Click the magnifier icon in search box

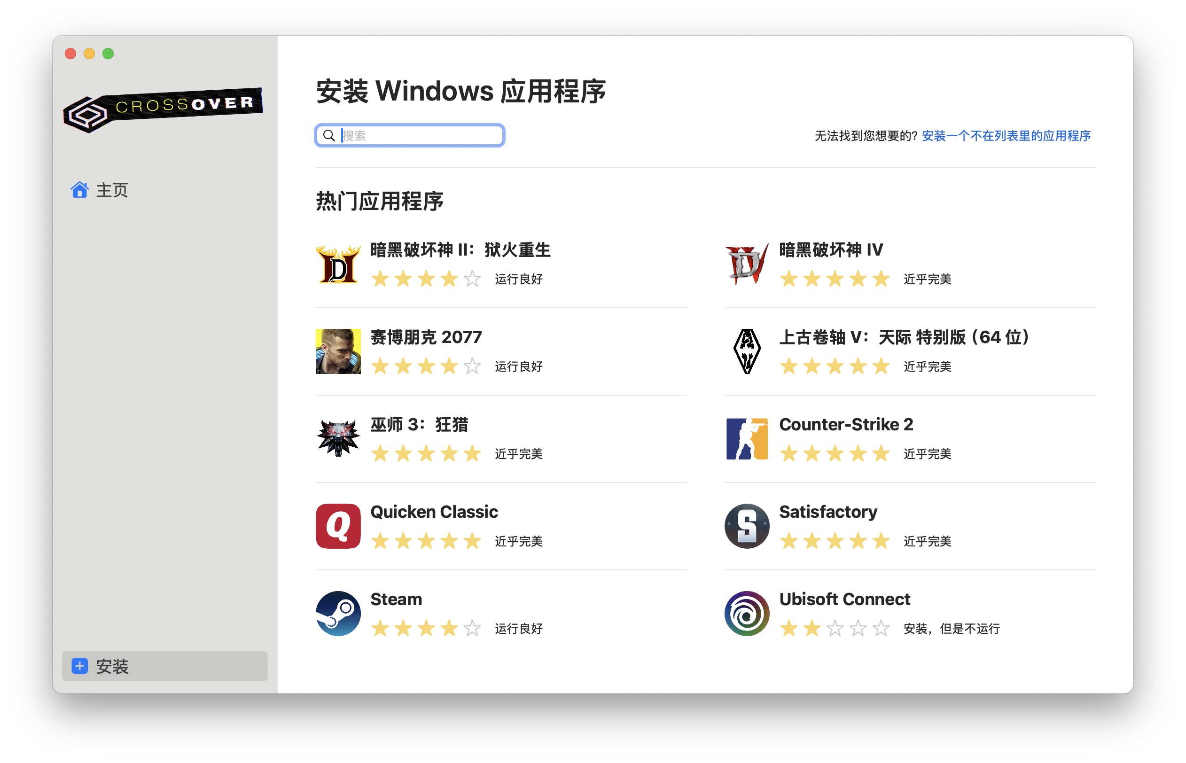328,135
